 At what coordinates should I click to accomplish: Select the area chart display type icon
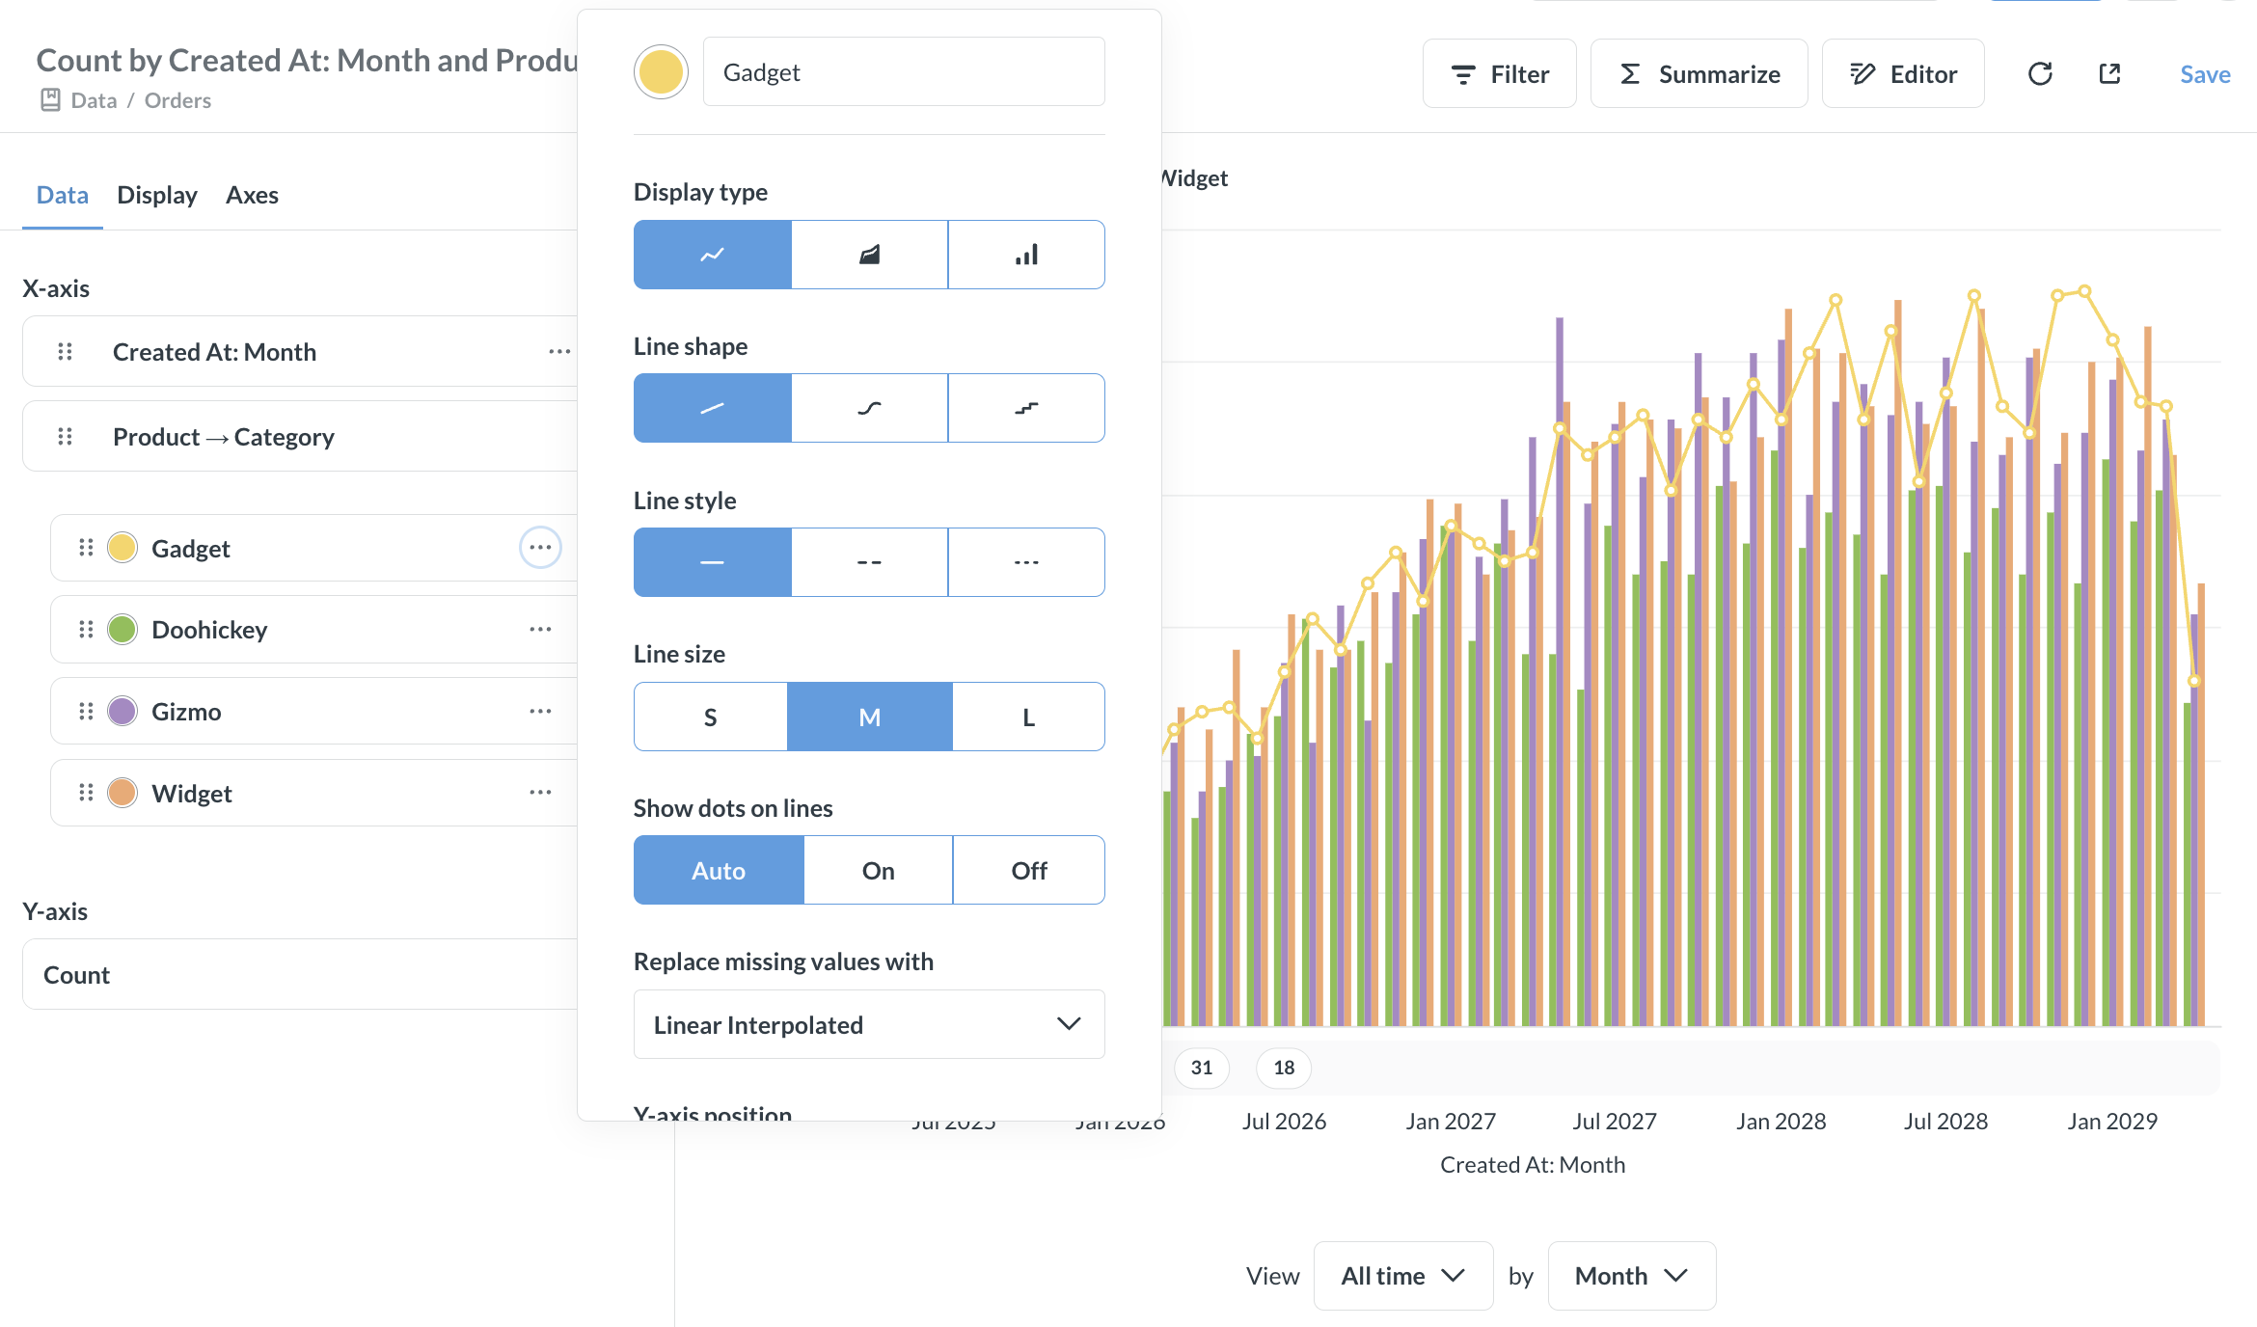869,255
